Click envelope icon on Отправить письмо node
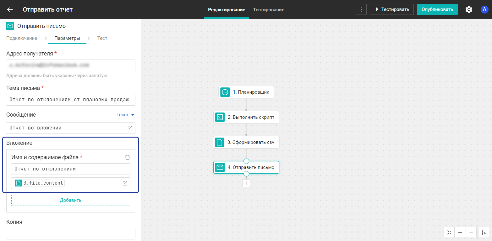492x241 pixels. (x=220, y=167)
